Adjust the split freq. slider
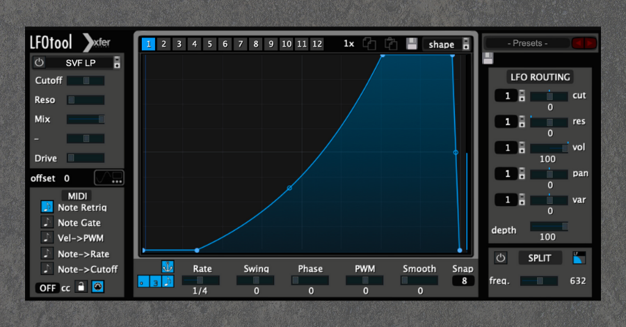Screen dimensions: 626x327 click(x=539, y=280)
